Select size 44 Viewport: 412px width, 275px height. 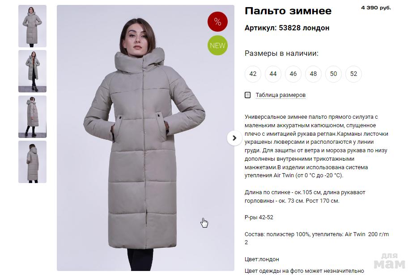point(273,74)
